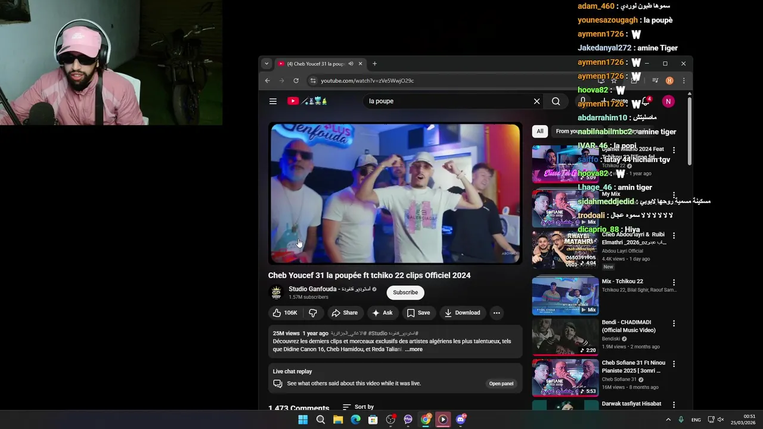Click the main video player
The width and height of the screenshot is (763, 429).
click(x=395, y=194)
